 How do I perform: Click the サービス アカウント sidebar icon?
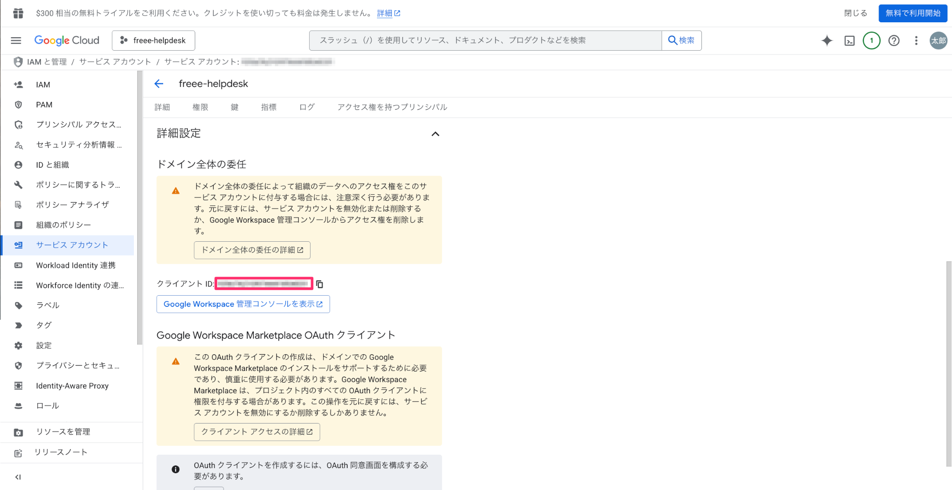[x=18, y=245]
